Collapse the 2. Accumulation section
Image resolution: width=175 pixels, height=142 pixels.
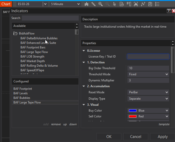(84, 86)
